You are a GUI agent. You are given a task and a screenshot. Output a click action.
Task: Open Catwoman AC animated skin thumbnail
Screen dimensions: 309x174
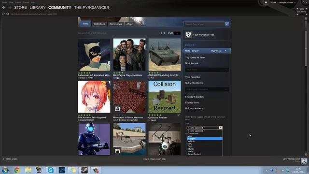94,55
